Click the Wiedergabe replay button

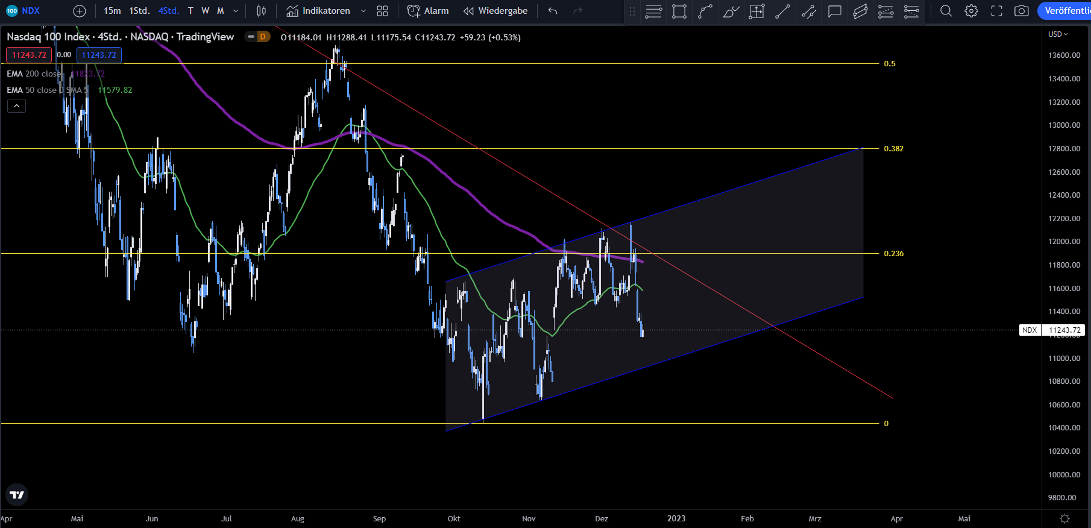coord(495,11)
